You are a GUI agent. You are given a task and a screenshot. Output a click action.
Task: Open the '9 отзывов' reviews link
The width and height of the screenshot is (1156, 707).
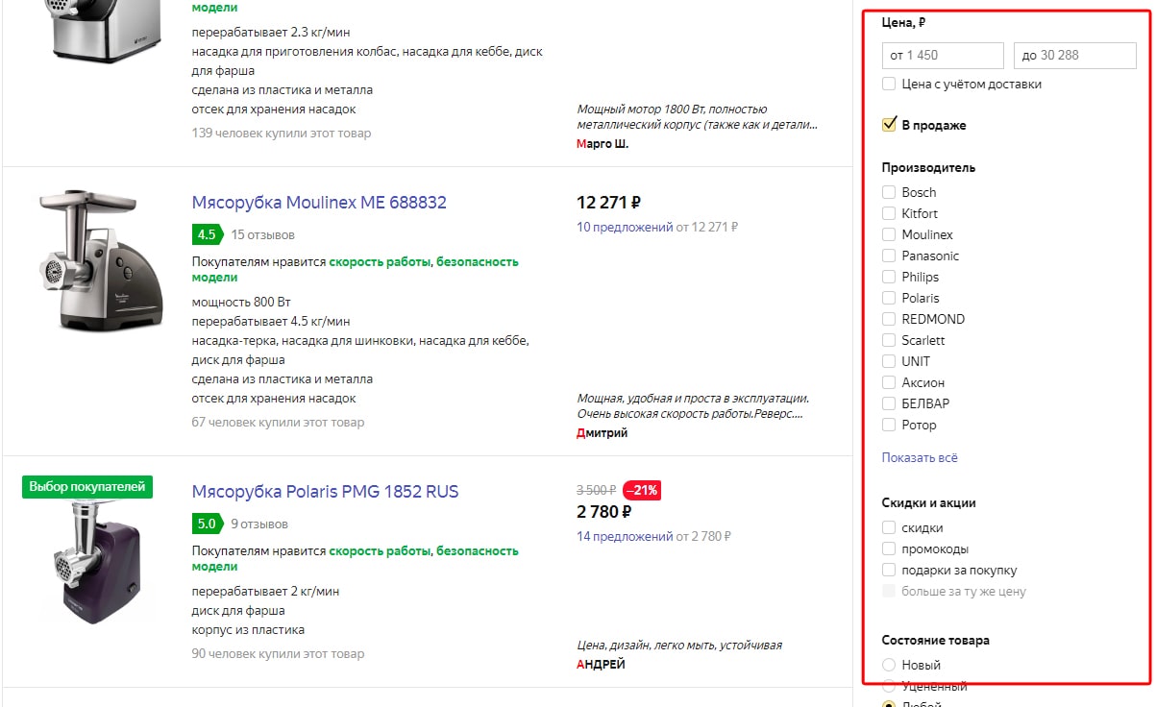coord(259,524)
